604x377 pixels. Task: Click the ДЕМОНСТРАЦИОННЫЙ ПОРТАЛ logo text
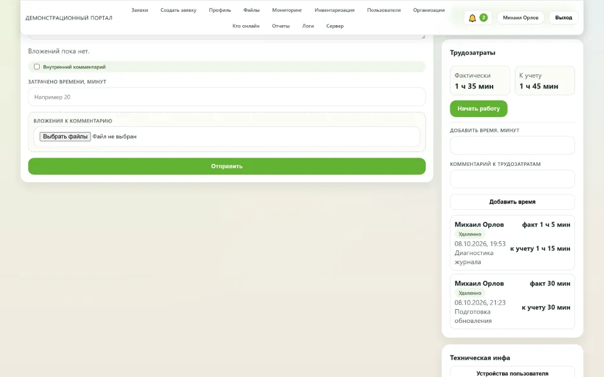69,18
